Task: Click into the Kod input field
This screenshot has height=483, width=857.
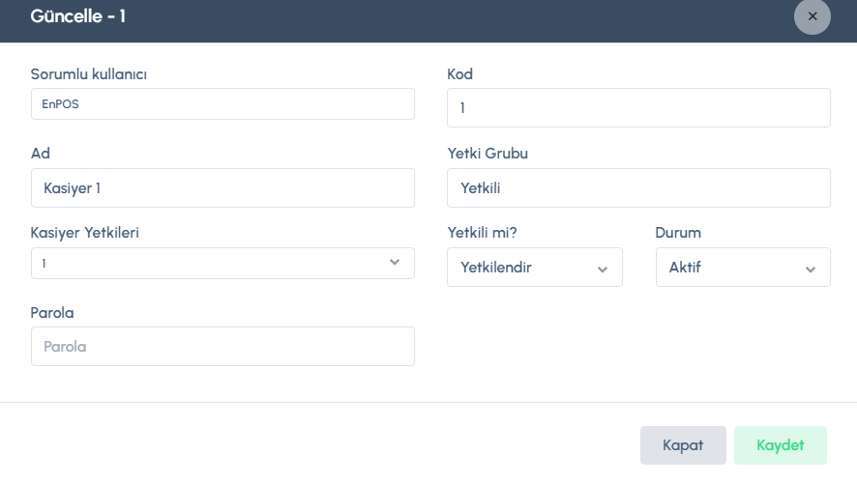Action: coord(638,108)
